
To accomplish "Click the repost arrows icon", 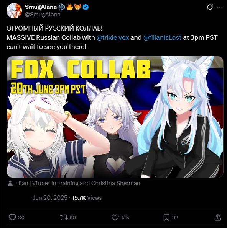I will click(x=64, y=217).
